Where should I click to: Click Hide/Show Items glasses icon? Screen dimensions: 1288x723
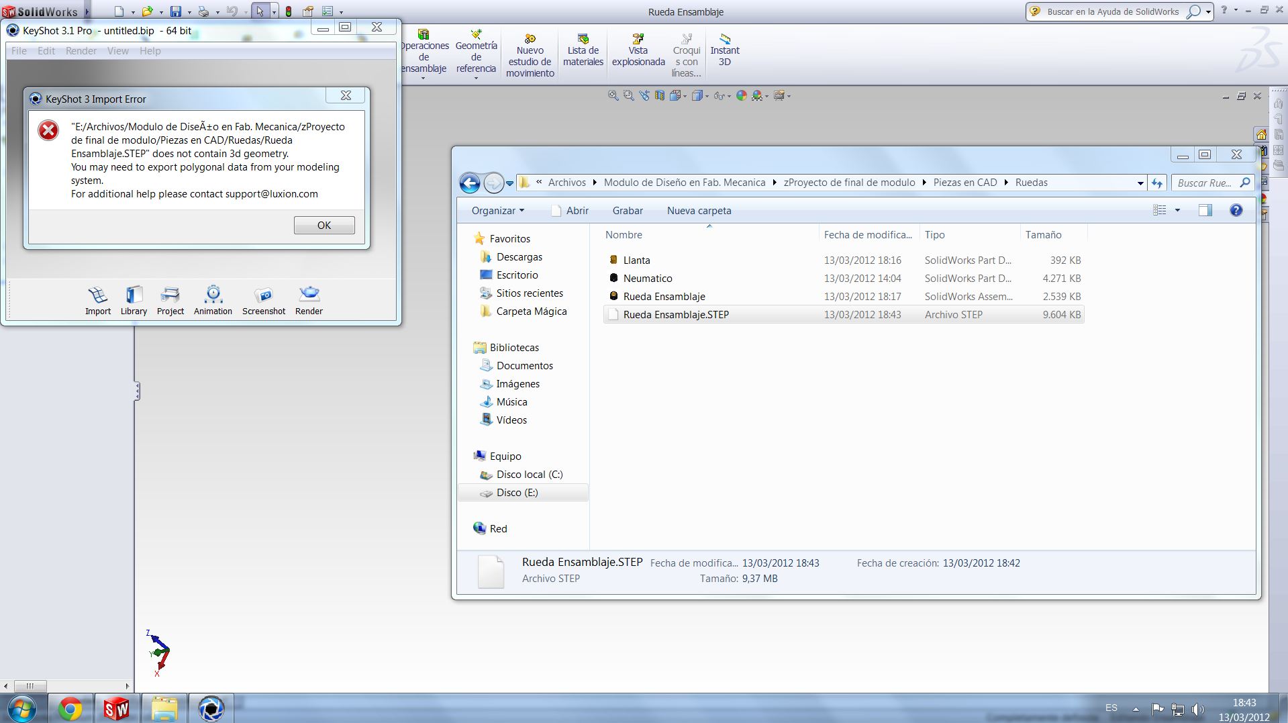719,96
